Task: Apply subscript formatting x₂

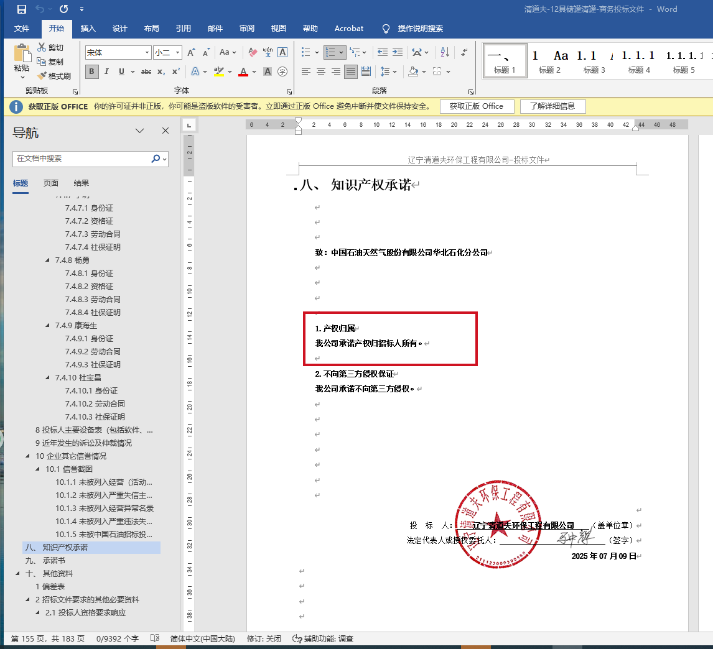Action: [x=161, y=71]
